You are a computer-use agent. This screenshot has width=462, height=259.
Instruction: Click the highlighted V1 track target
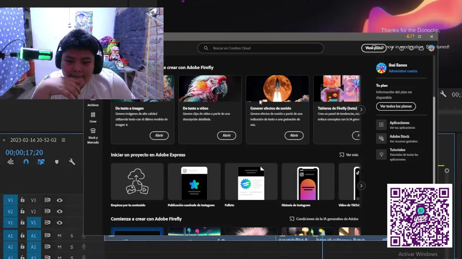pos(34,223)
